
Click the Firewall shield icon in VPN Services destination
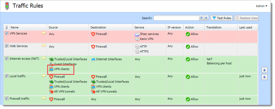point(93,34)
